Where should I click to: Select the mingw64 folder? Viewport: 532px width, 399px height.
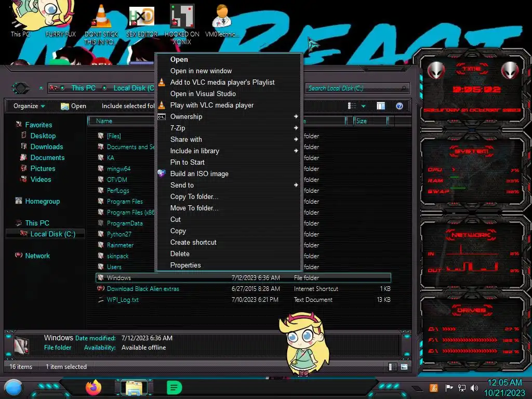pyautogui.click(x=118, y=169)
